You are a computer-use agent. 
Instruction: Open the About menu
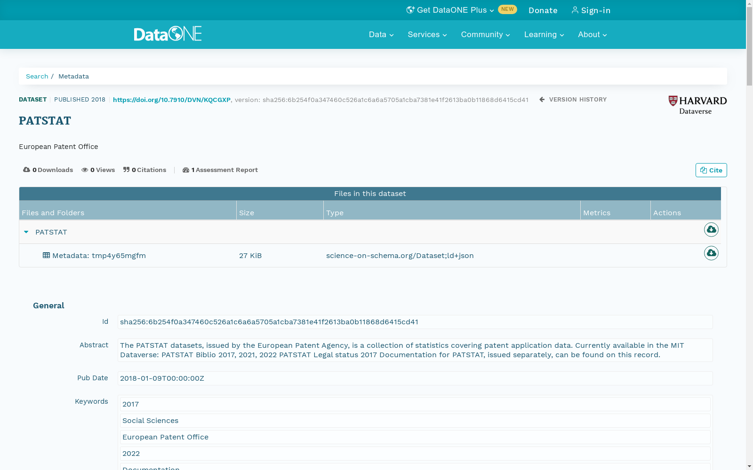pos(593,34)
